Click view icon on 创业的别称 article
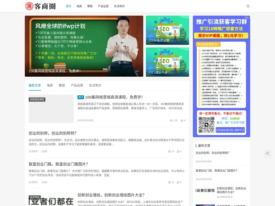This screenshot has height=206, width=275. [169, 151]
